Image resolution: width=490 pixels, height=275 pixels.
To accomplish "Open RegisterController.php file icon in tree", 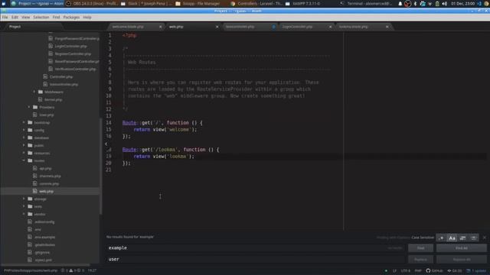I will pos(51,53).
